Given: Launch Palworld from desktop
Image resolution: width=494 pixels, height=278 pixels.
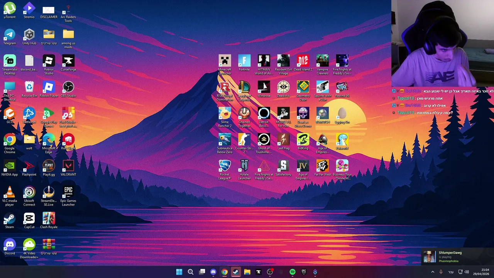Looking at the screenshot, I should pos(342,142).
